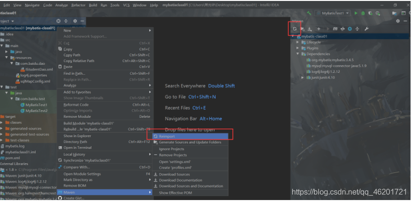Click Collapse All in Project panel header
Screen dimensions: 411x201
[x=66, y=21]
